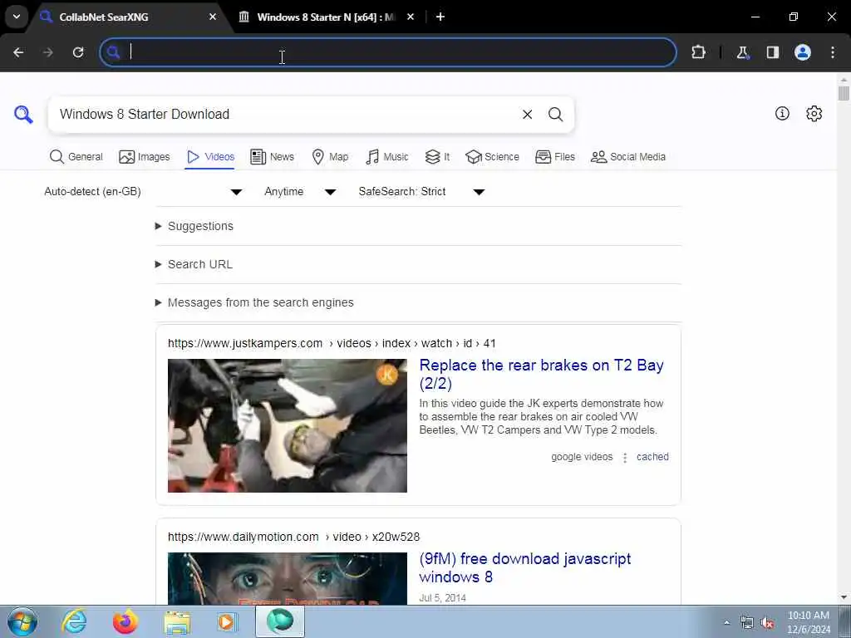The height and width of the screenshot is (638, 851).
Task: Click the network tray icon
Action: [747, 622]
